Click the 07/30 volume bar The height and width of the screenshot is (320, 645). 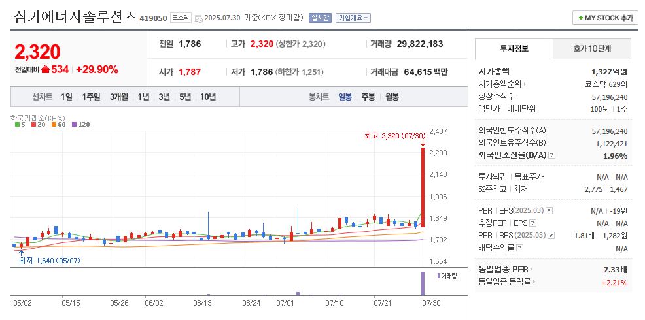(x=423, y=283)
